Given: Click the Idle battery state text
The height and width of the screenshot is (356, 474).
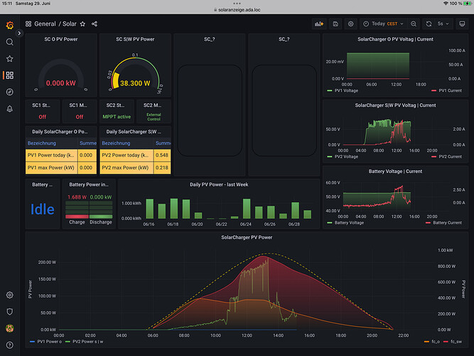Looking at the screenshot, I should point(43,209).
